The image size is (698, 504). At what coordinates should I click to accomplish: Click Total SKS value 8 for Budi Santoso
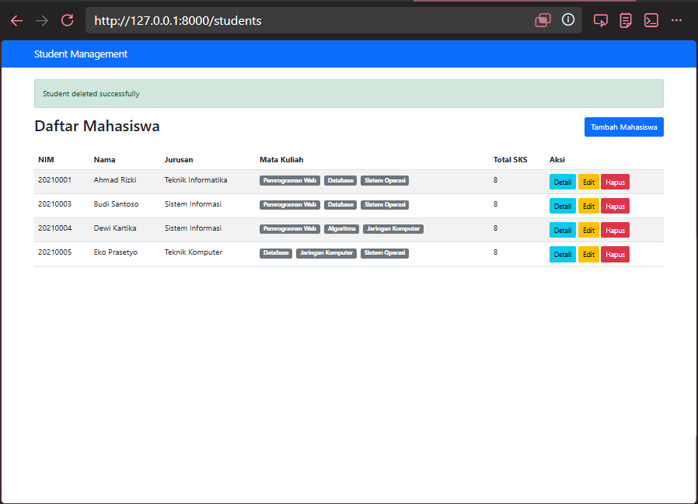click(x=495, y=204)
